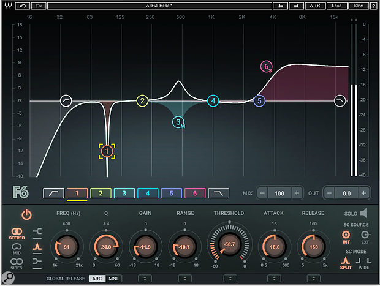This screenshot has height=286, width=380.
Task: Click the Waves logo icon
Action: (x=7, y=6)
